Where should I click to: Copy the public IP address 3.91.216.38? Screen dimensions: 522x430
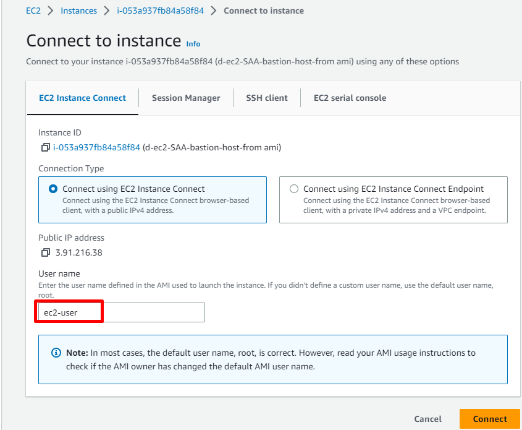(x=45, y=253)
